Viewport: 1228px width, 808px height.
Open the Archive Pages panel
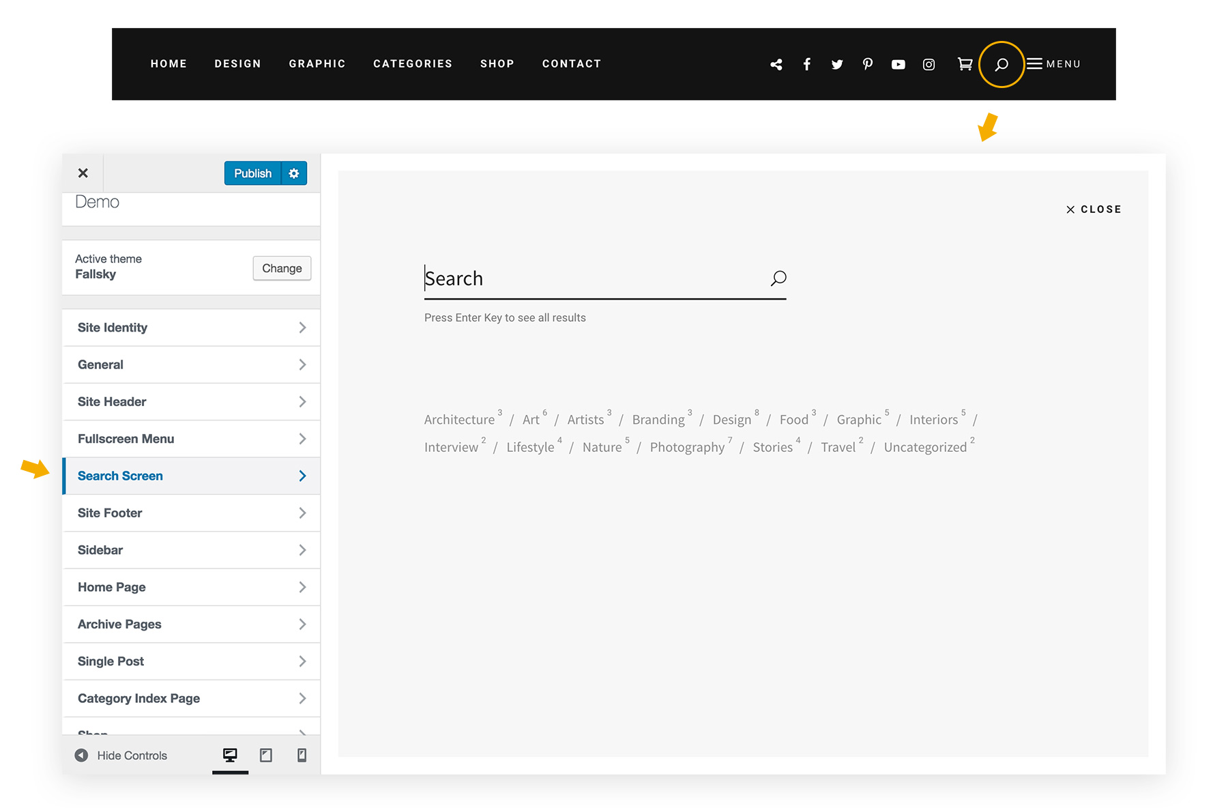191,624
